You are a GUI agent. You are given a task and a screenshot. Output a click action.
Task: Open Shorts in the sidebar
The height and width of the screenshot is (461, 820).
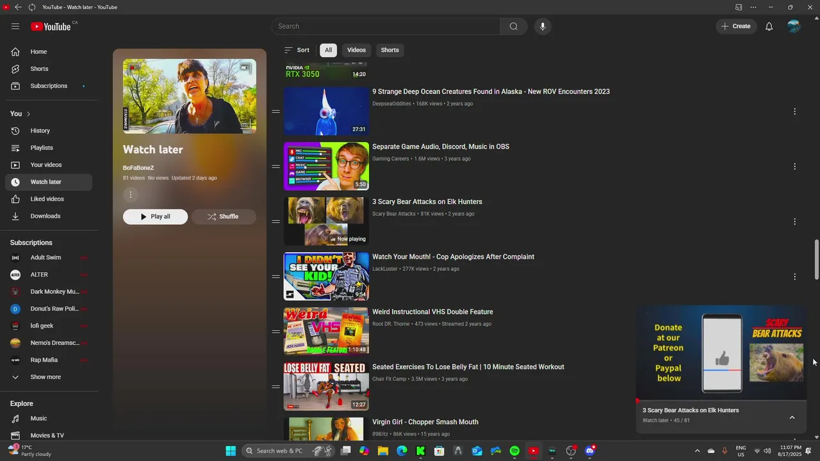49,69
